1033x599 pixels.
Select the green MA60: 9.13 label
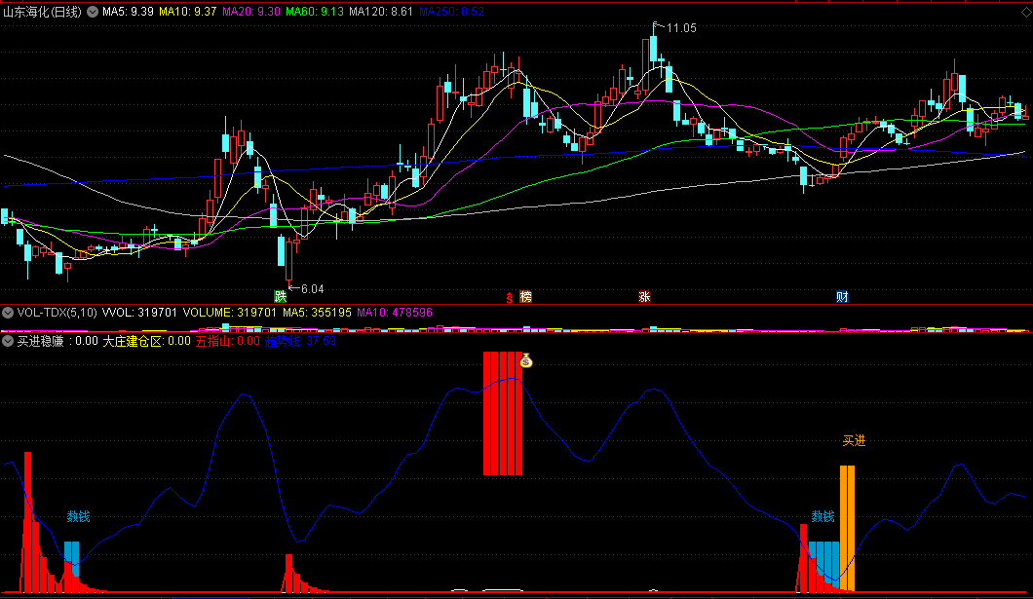[x=314, y=12]
